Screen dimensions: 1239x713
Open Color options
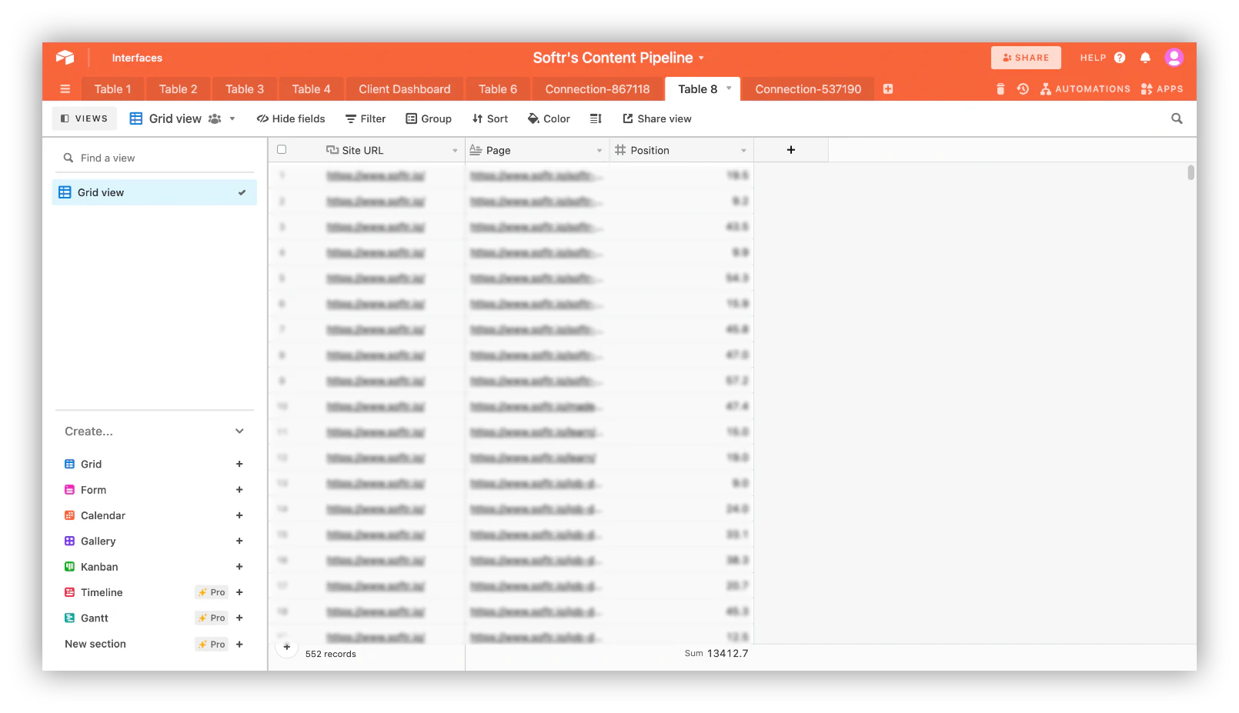pos(549,118)
